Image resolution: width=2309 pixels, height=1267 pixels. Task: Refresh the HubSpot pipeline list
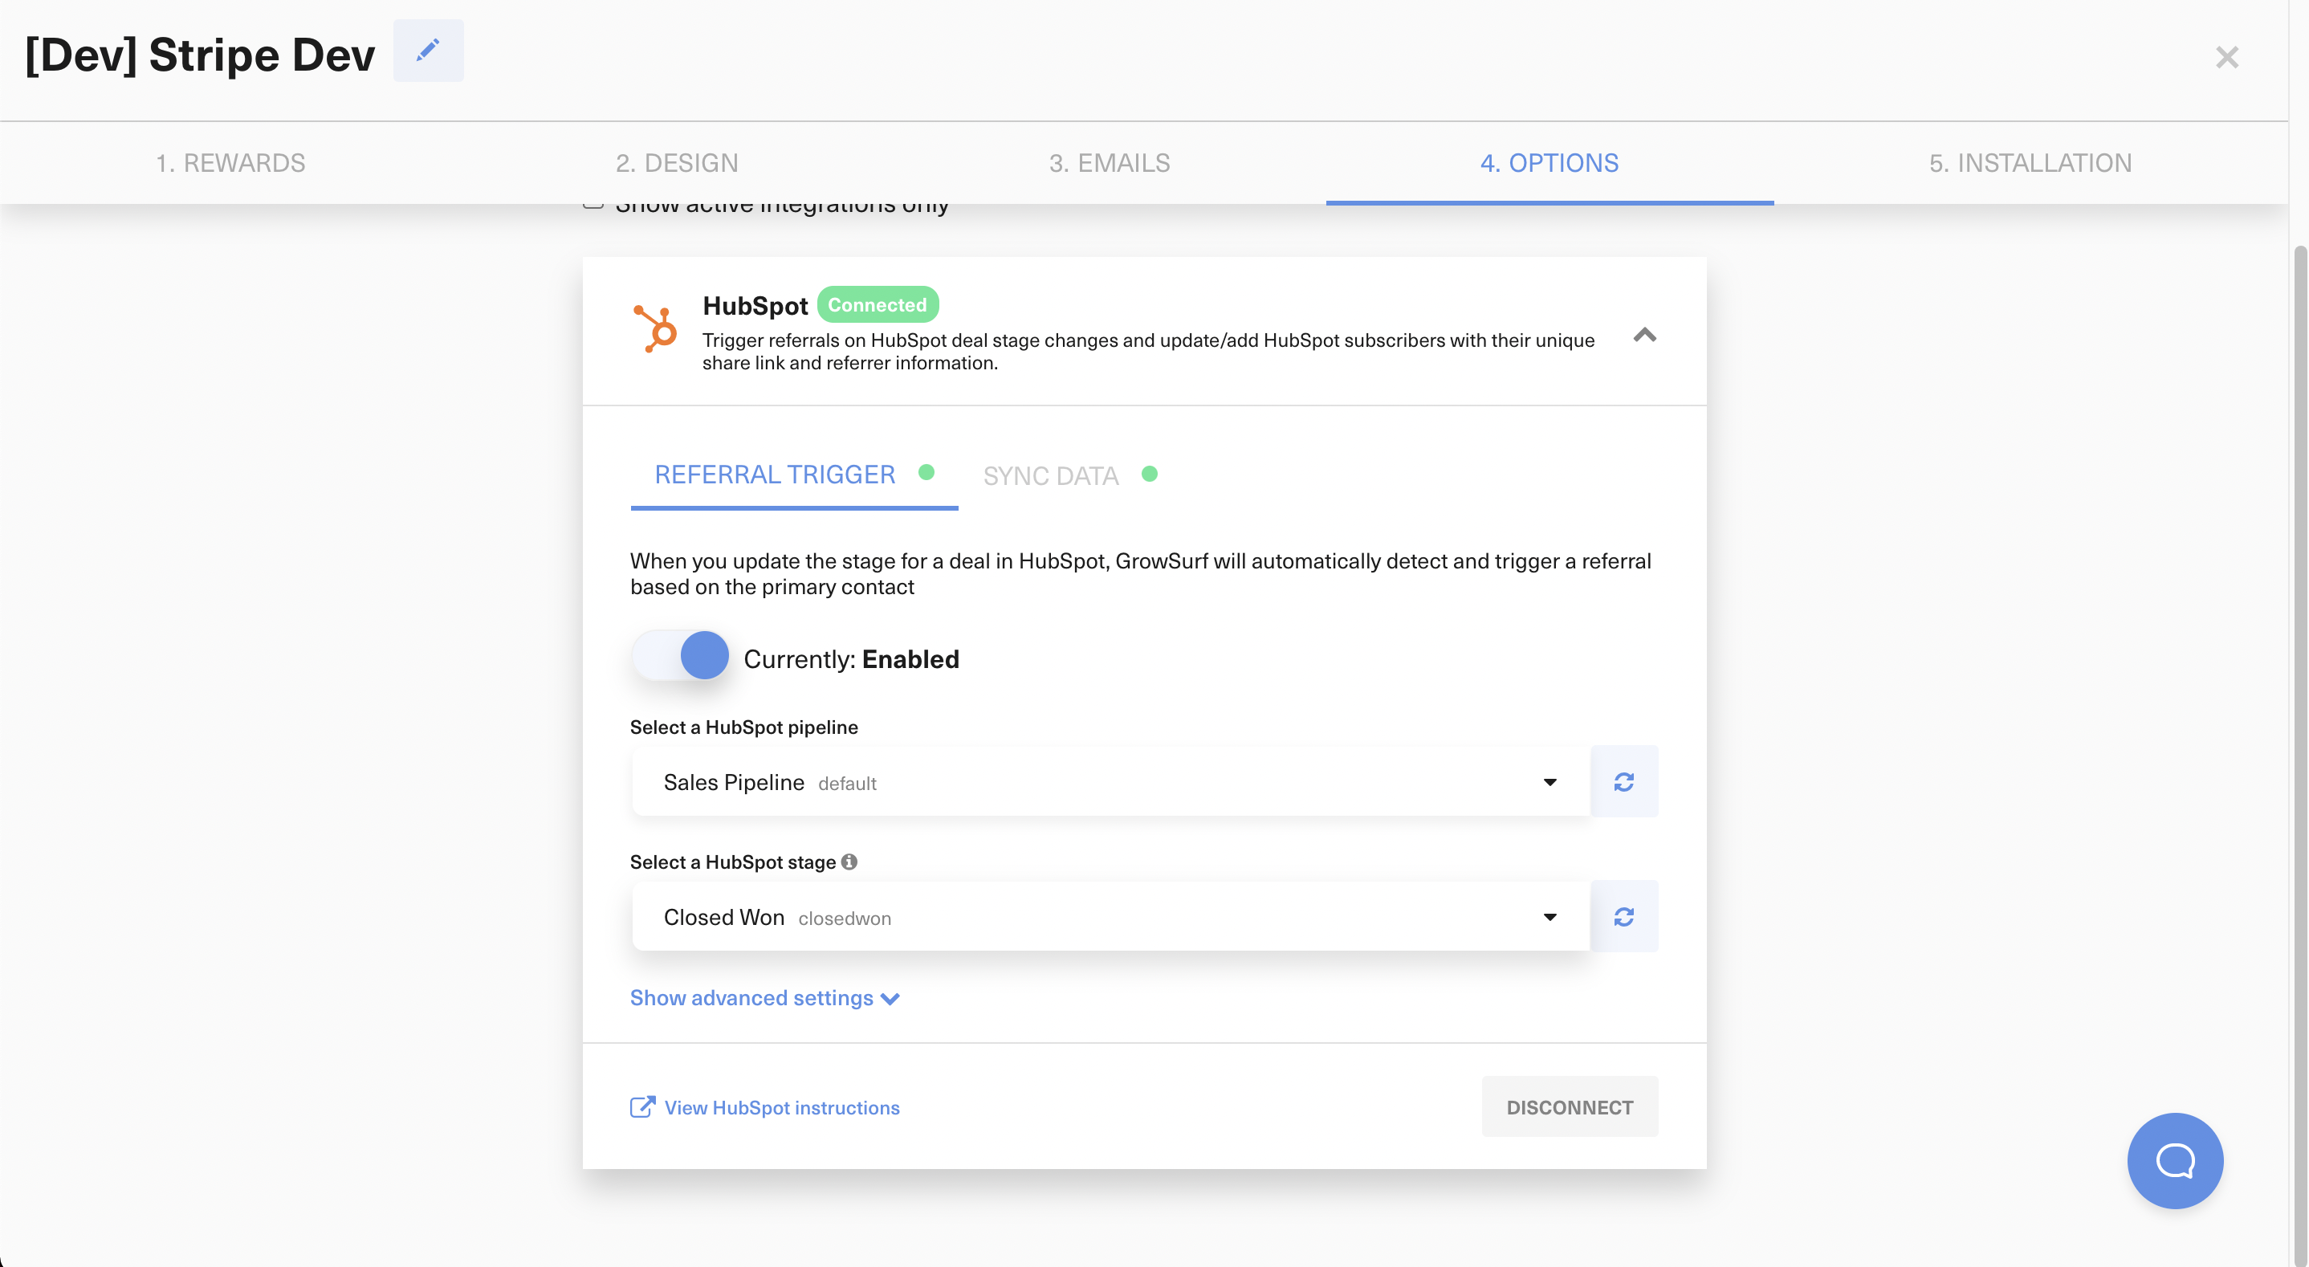1625,781
